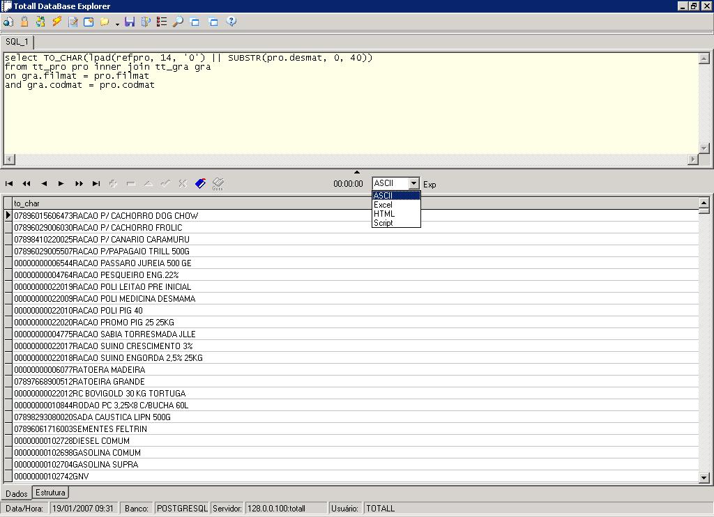Screen dimensions: 714x517
Task: Jump back several records with double-left arrow
Action: coord(26,183)
